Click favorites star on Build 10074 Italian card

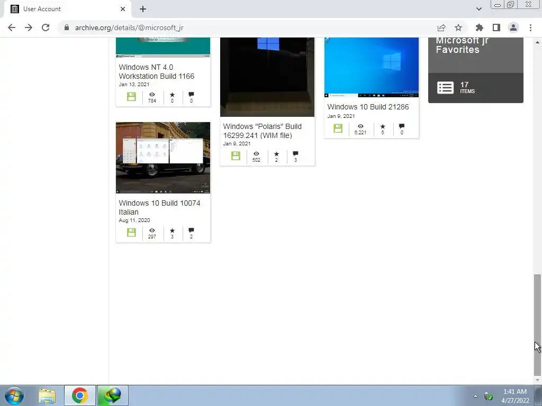[172, 230]
